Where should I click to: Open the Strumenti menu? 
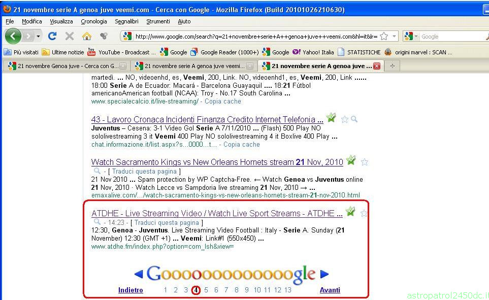point(158,21)
